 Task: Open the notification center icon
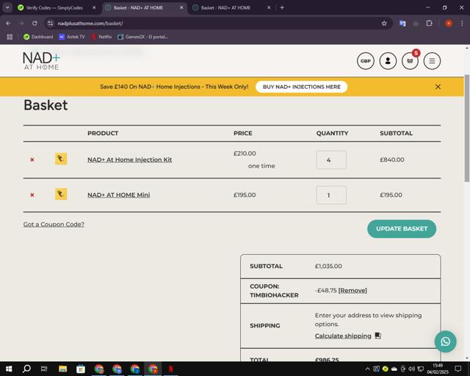[x=458, y=369]
